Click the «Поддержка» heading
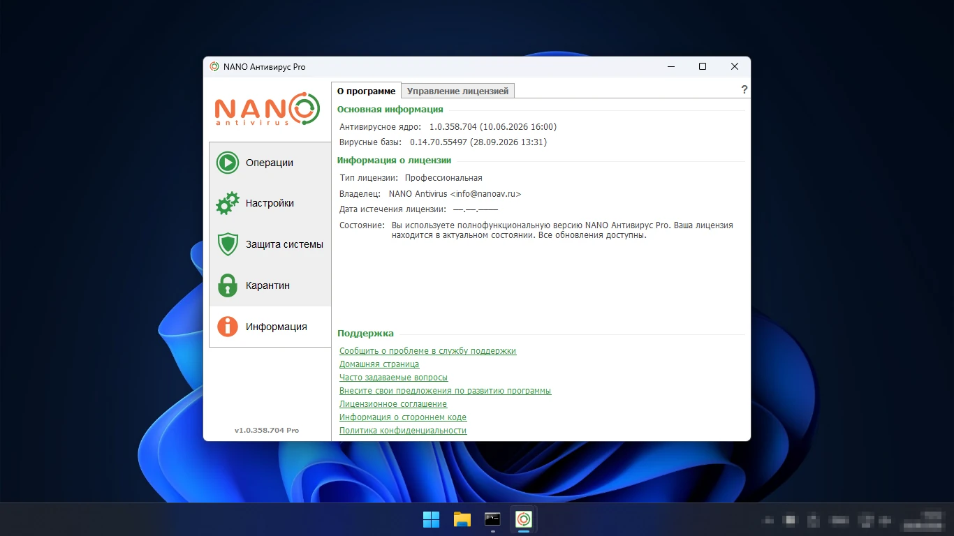 pyautogui.click(x=366, y=334)
